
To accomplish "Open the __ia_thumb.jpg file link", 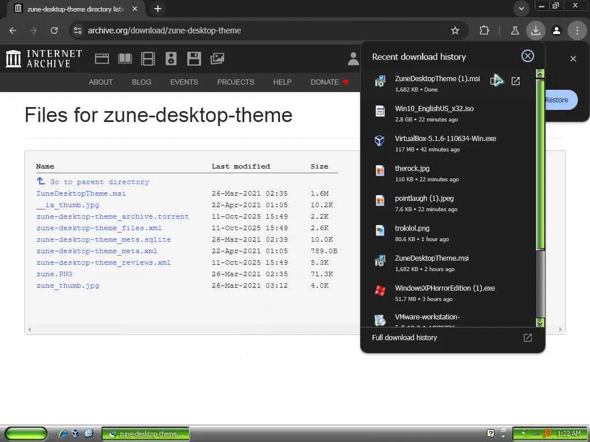I will (x=68, y=205).
